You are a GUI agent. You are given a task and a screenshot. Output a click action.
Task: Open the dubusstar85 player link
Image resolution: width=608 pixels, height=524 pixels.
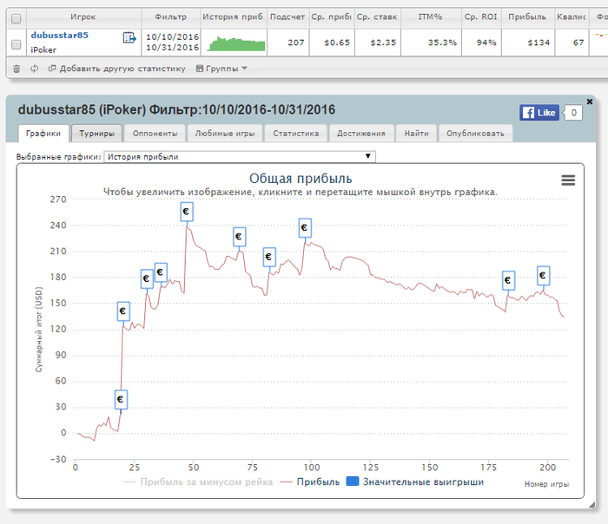click(60, 36)
